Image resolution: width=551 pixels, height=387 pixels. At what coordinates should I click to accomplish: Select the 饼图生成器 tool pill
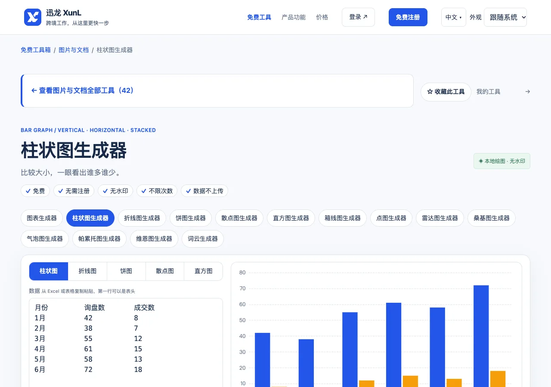click(191, 218)
